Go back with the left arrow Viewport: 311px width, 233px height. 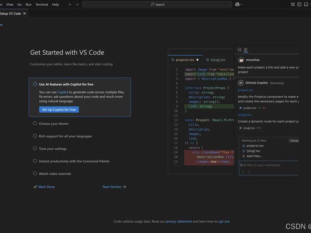point(70,4)
